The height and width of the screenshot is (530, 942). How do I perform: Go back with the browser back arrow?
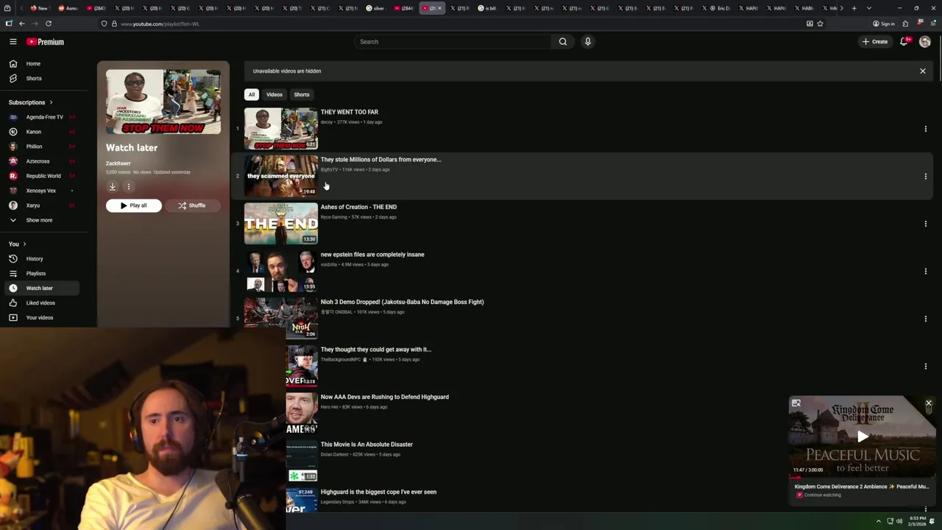pyautogui.click(x=21, y=24)
